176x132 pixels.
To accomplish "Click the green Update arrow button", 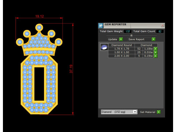I will coord(121,39).
